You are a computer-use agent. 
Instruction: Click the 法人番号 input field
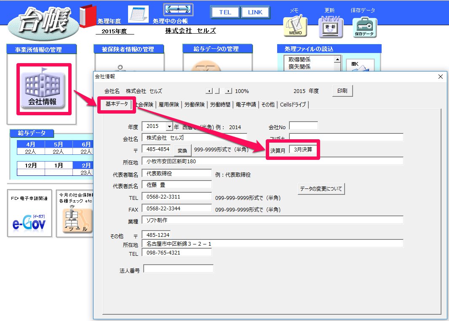179,269
